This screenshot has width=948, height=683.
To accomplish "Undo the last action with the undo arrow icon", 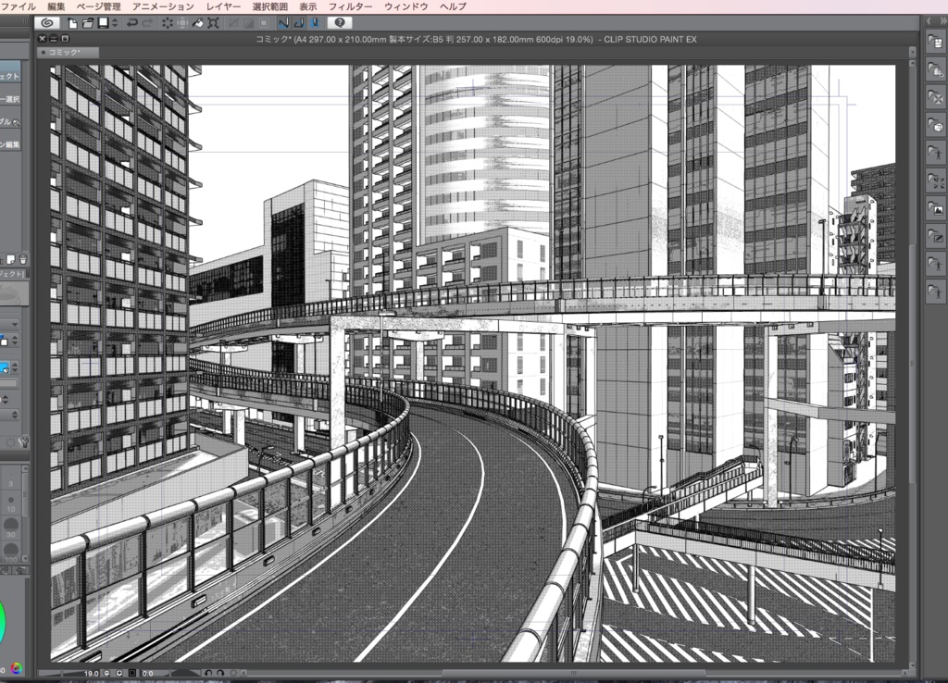I will [x=132, y=21].
